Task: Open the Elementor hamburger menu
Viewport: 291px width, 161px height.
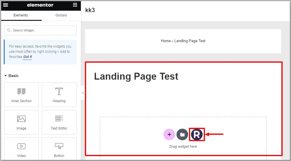Action: click(6, 5)
